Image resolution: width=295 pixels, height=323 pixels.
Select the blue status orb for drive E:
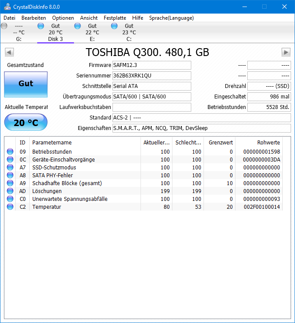(x=77, y=26)
